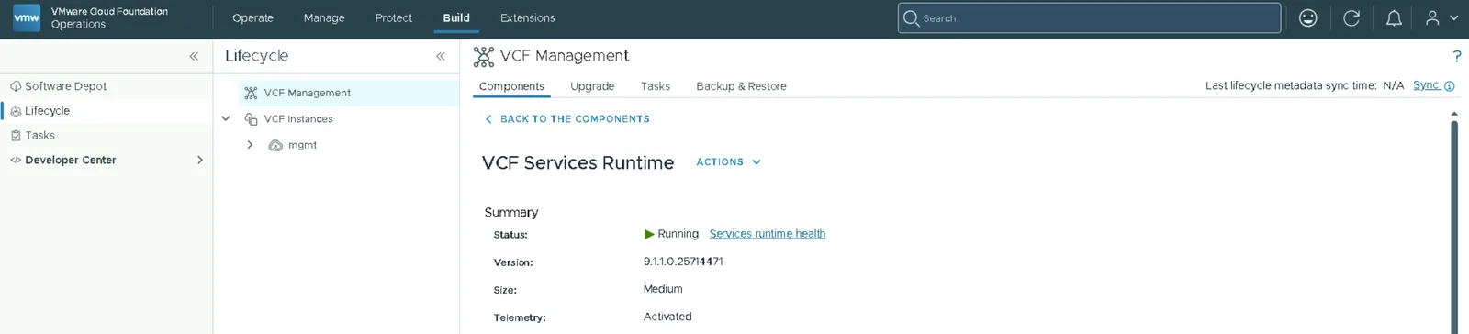Open the help question mark icon
This screenshot has width=1469, height=334.
tap(1457, 56)
